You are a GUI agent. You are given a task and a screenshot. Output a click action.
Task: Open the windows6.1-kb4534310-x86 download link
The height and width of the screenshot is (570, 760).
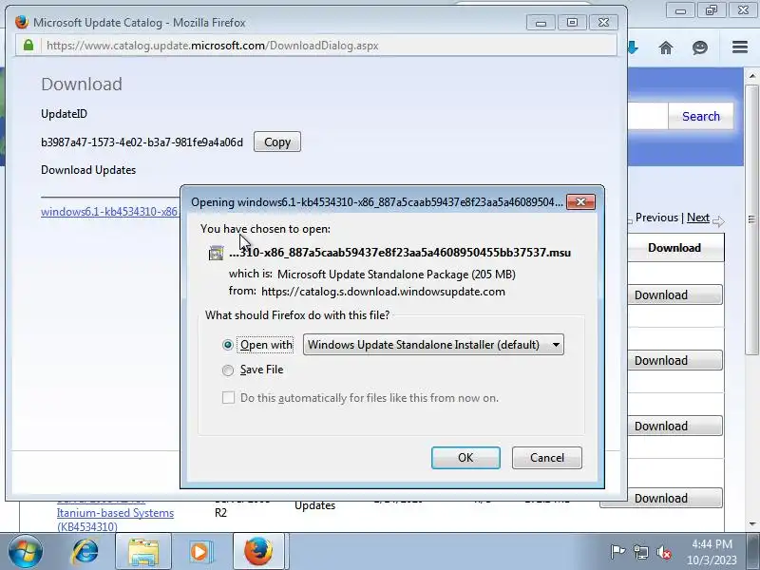[109, 211]
